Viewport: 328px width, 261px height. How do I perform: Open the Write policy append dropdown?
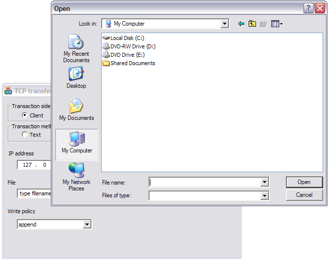tap(87, 224)
